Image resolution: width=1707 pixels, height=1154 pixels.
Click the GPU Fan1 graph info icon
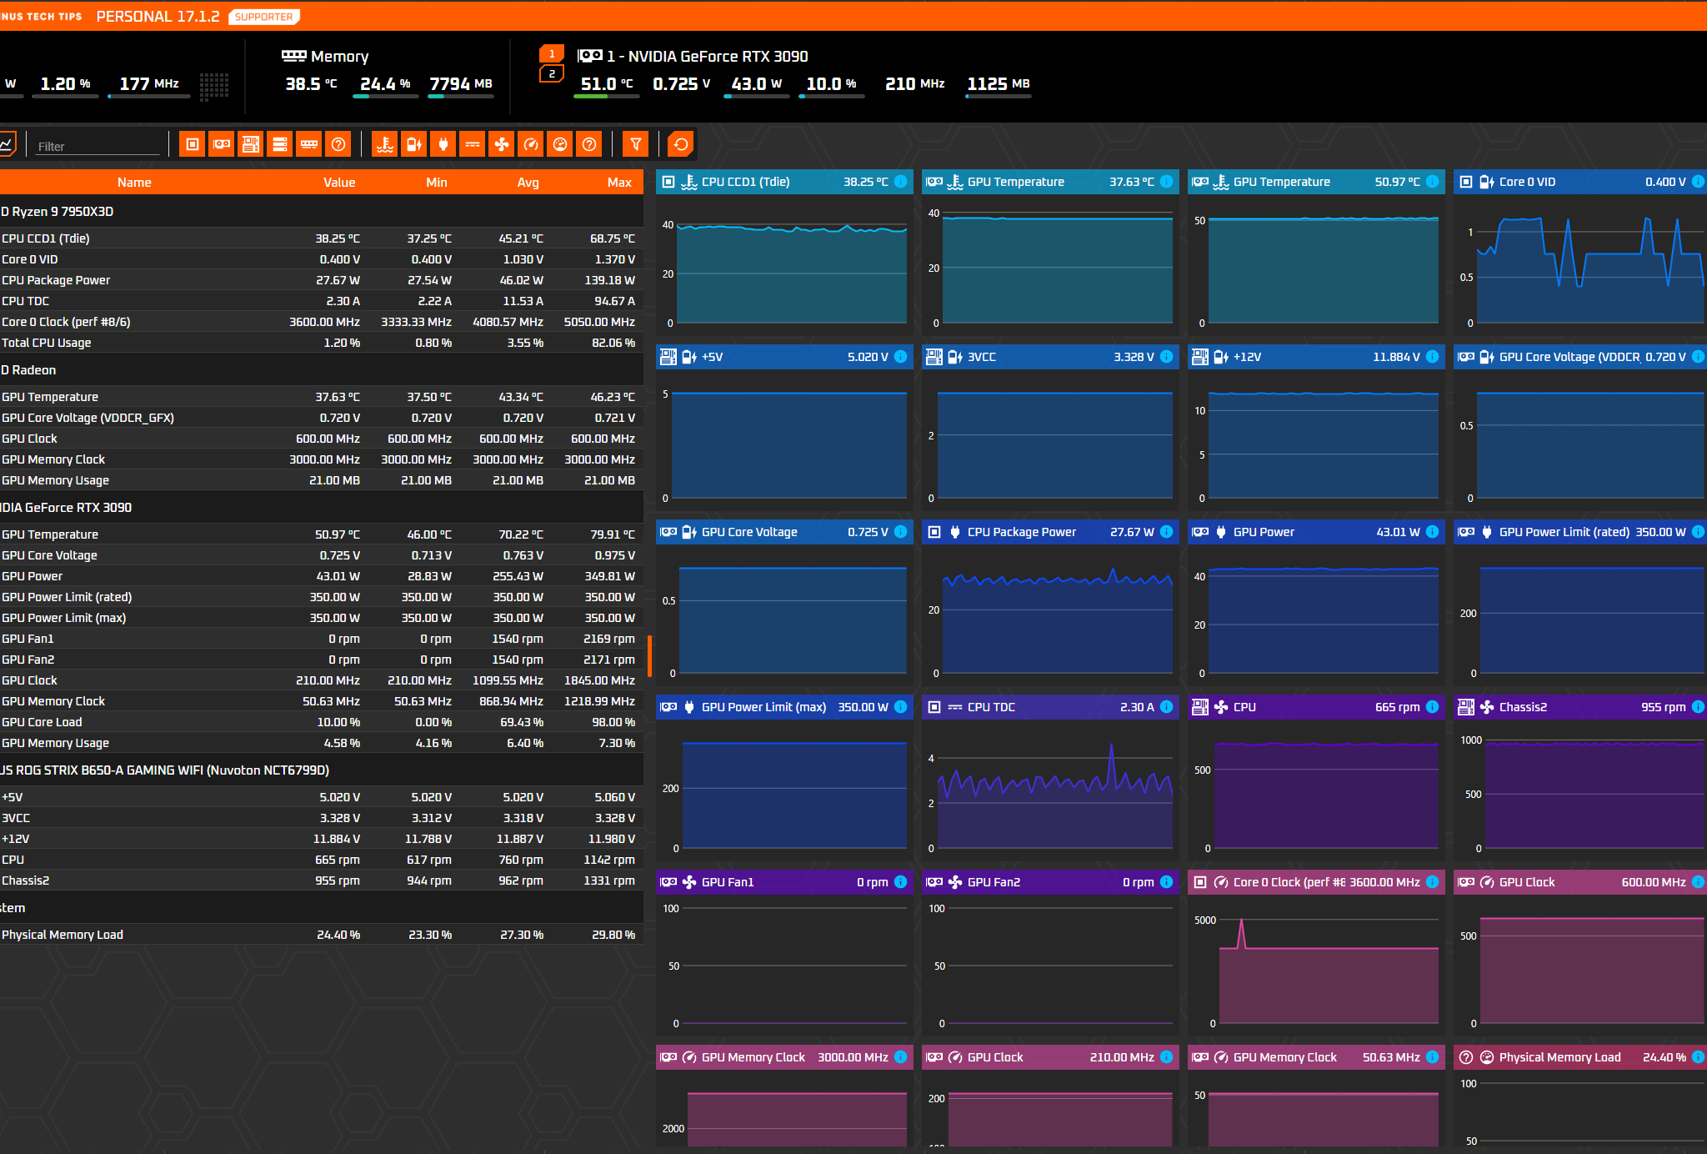click(901, 882)
